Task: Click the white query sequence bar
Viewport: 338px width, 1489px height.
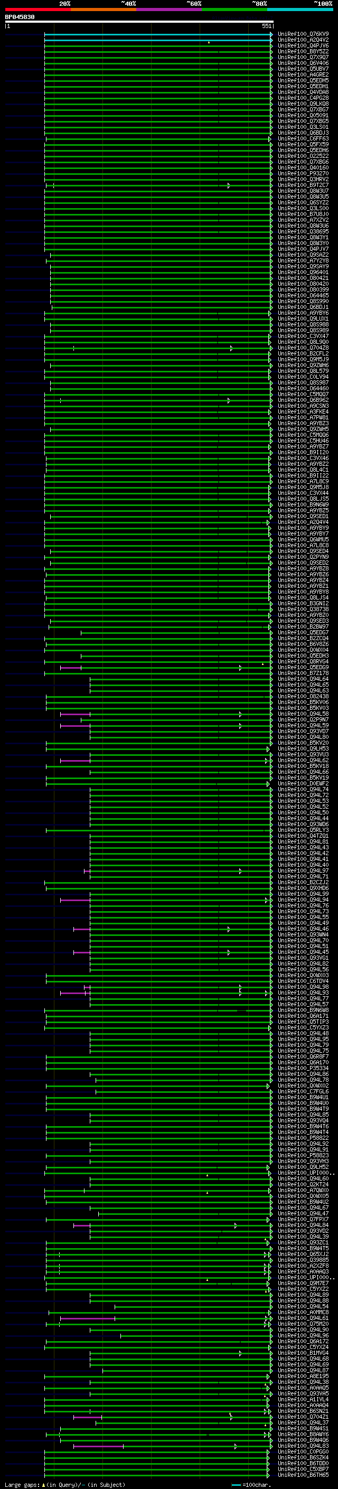Action: pyautogui.click(x=139, y=21)
